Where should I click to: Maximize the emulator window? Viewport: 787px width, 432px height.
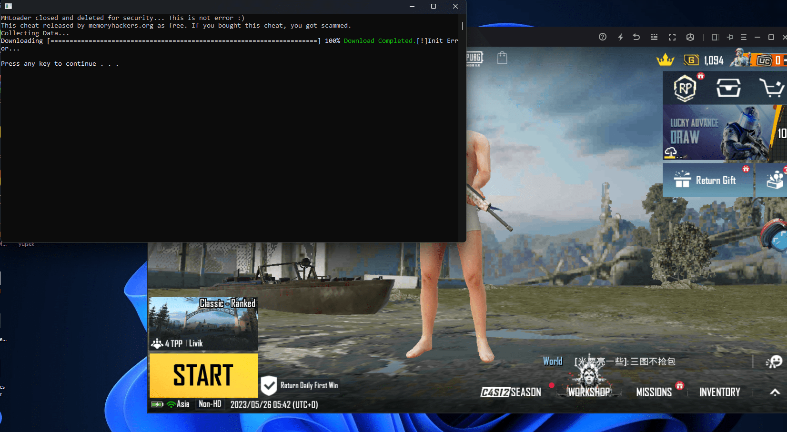click(771, 37)
